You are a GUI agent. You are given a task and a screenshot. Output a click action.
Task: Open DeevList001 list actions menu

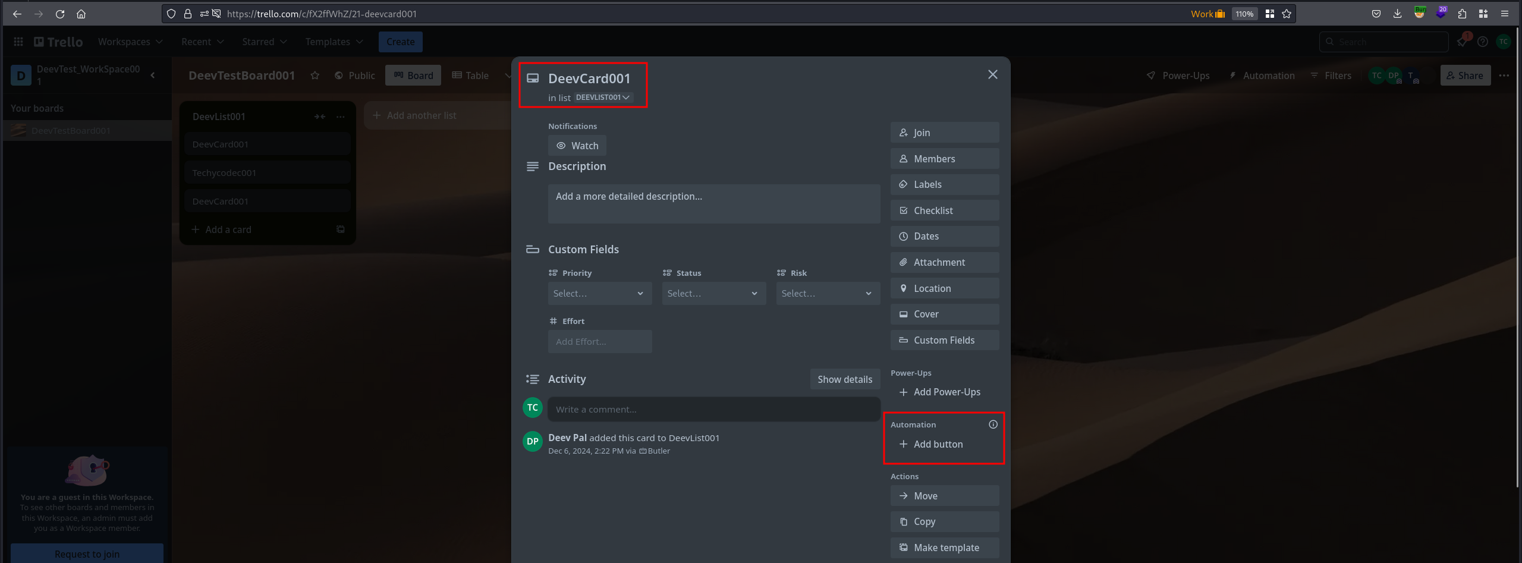(x=341, y=117)
